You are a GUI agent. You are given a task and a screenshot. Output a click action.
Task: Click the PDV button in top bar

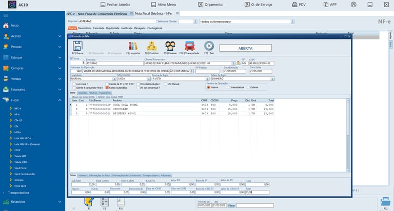[299, 5]
